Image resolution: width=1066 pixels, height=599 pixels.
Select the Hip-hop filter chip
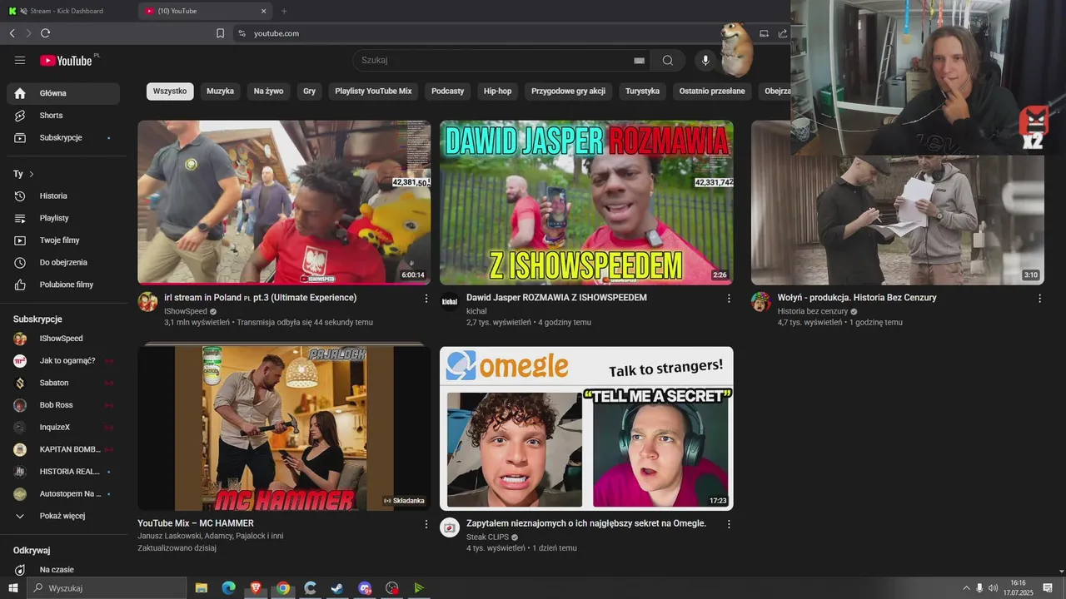click(x=498, y=92)
